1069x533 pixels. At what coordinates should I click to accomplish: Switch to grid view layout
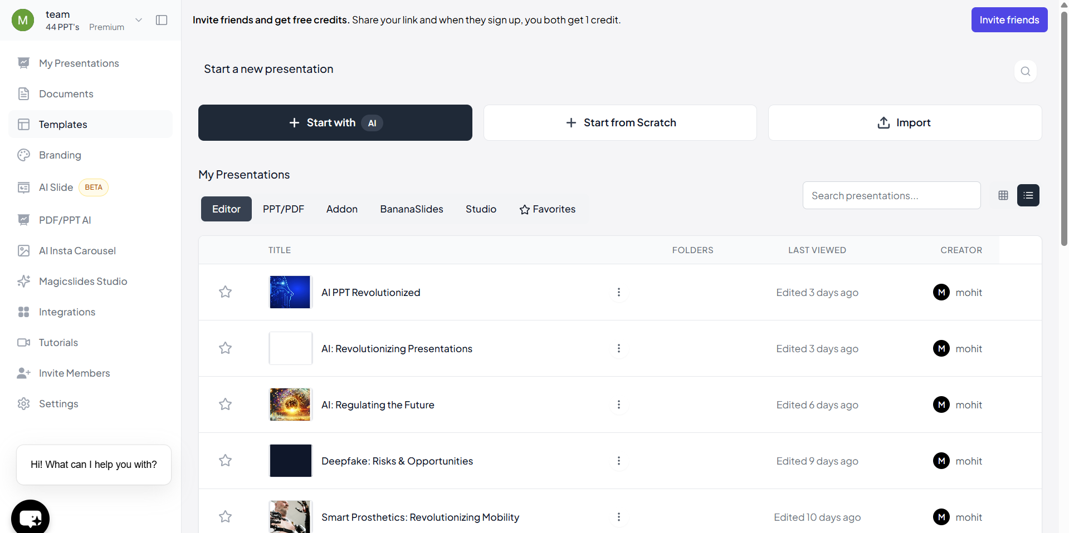1003,195
